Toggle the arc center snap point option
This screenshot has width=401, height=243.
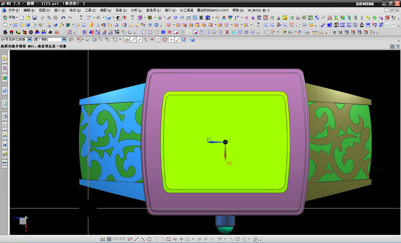coord(158,40)
